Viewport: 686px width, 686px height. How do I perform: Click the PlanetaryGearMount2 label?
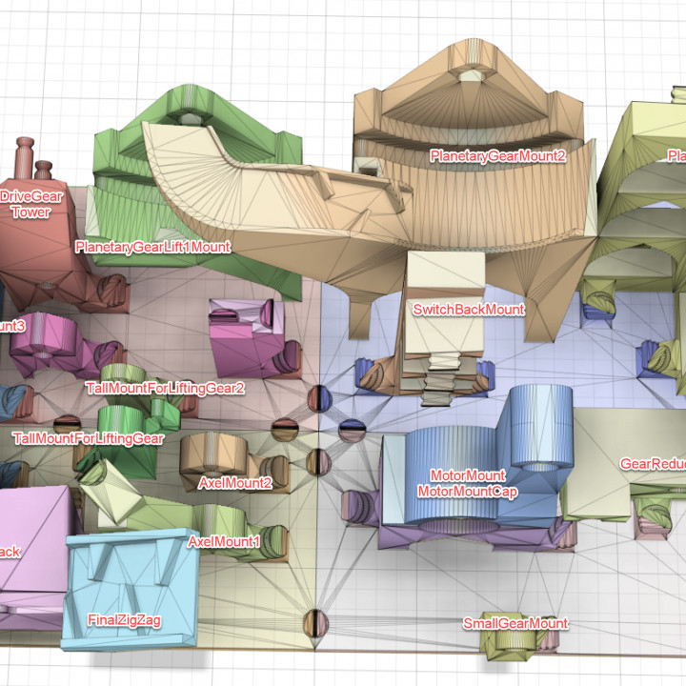point(497,155)
